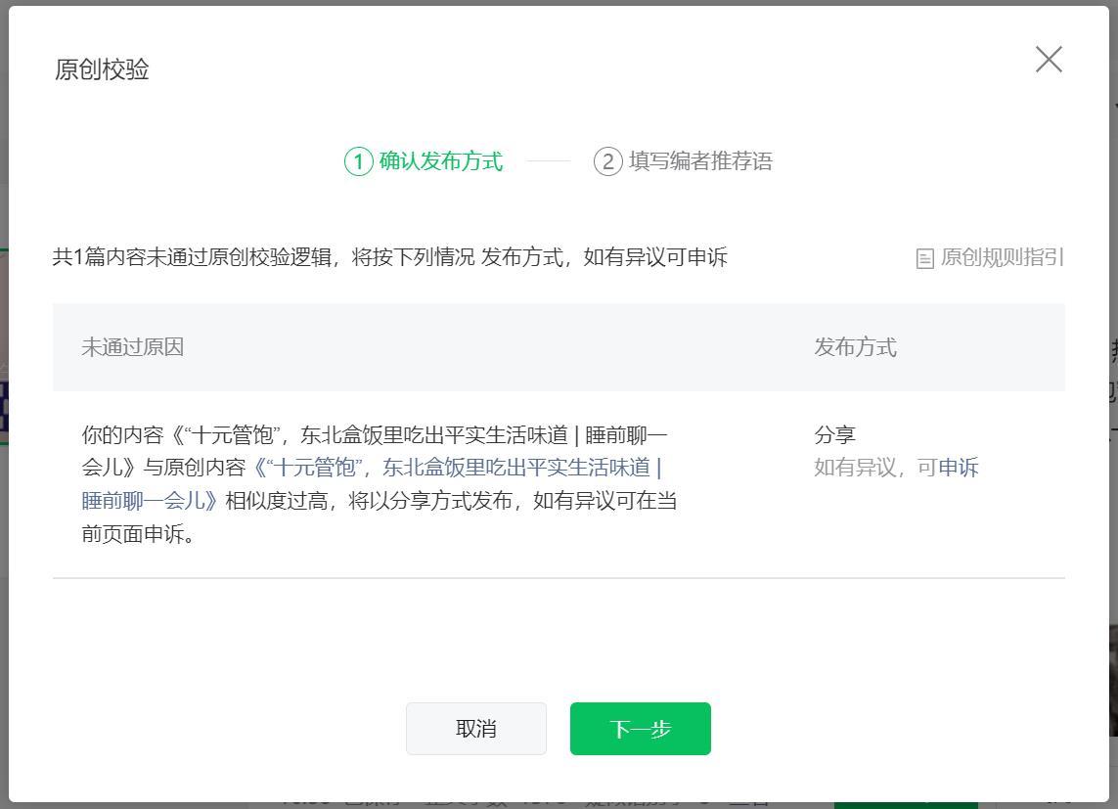Open the original article link in blue
The image size is (1118, 809).
pyautogui.click(x=372, y=484)
